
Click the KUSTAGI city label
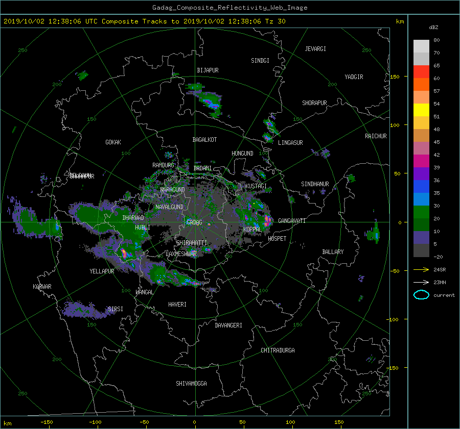(256, 186)
